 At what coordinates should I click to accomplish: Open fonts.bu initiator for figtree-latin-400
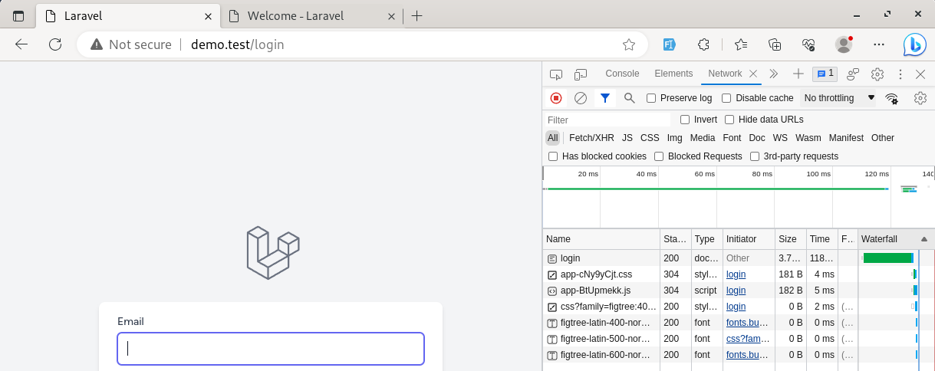click(x=747, y=323)
